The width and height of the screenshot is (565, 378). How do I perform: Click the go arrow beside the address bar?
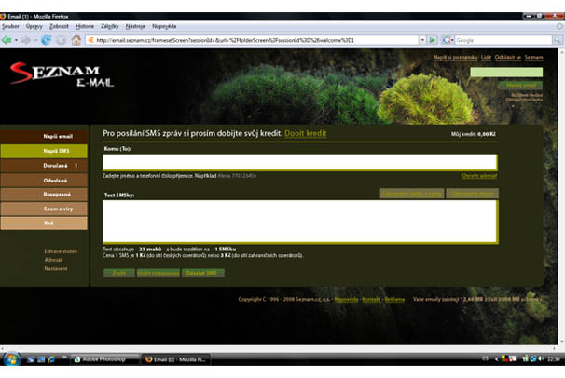click(x=431, y=40)
